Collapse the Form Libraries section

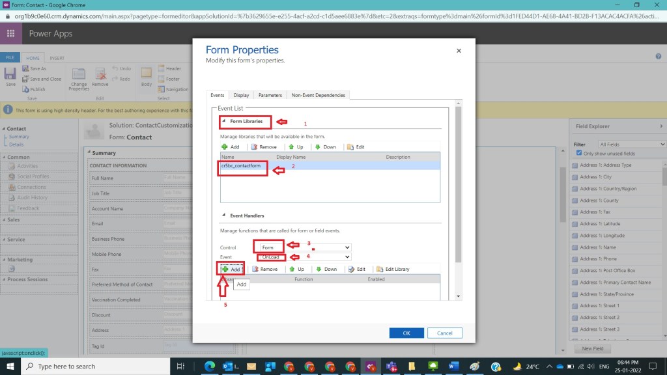224,121
